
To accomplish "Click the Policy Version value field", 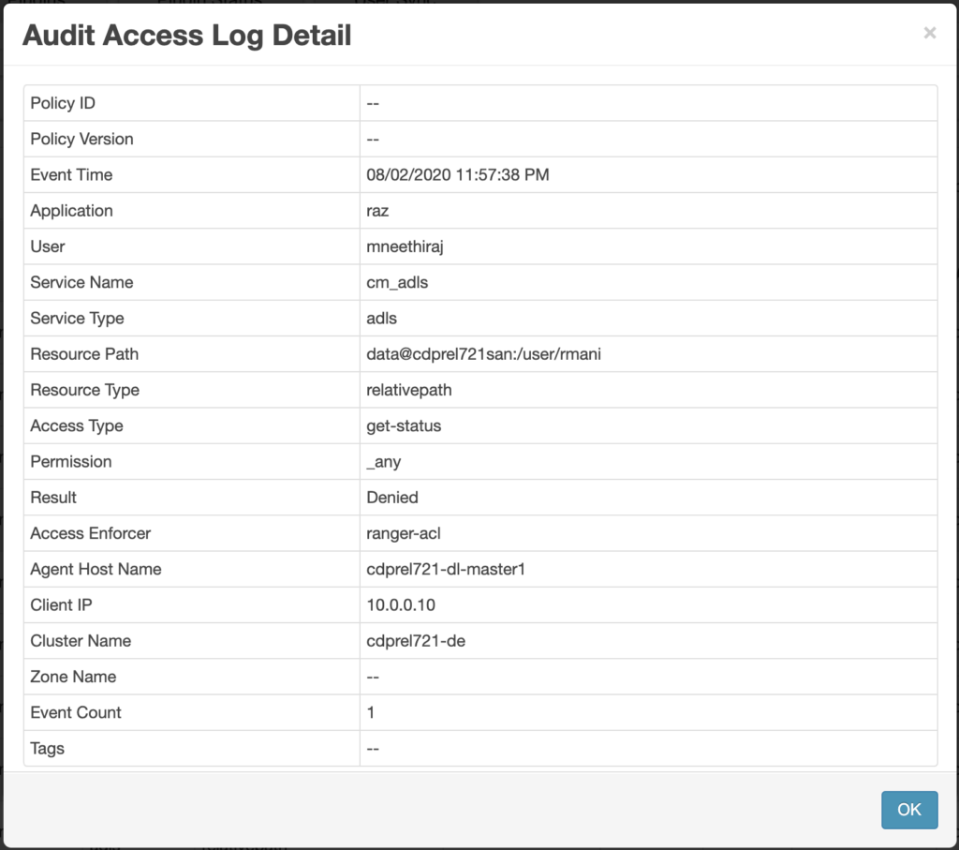I will pos(468,139).
